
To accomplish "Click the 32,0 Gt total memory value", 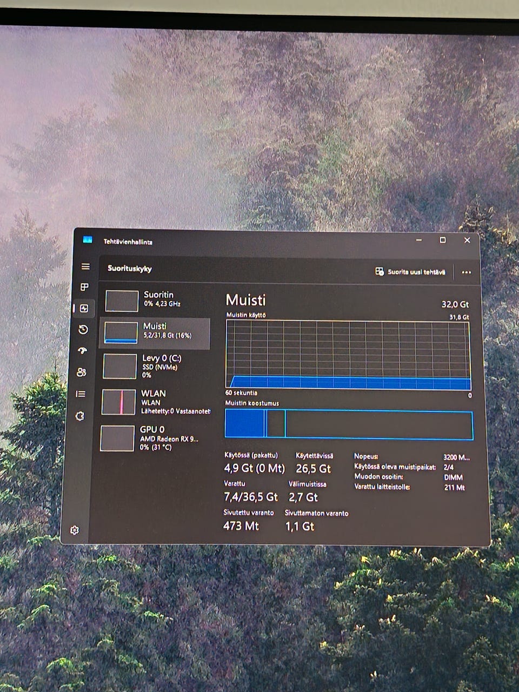I will coord(455,304).
